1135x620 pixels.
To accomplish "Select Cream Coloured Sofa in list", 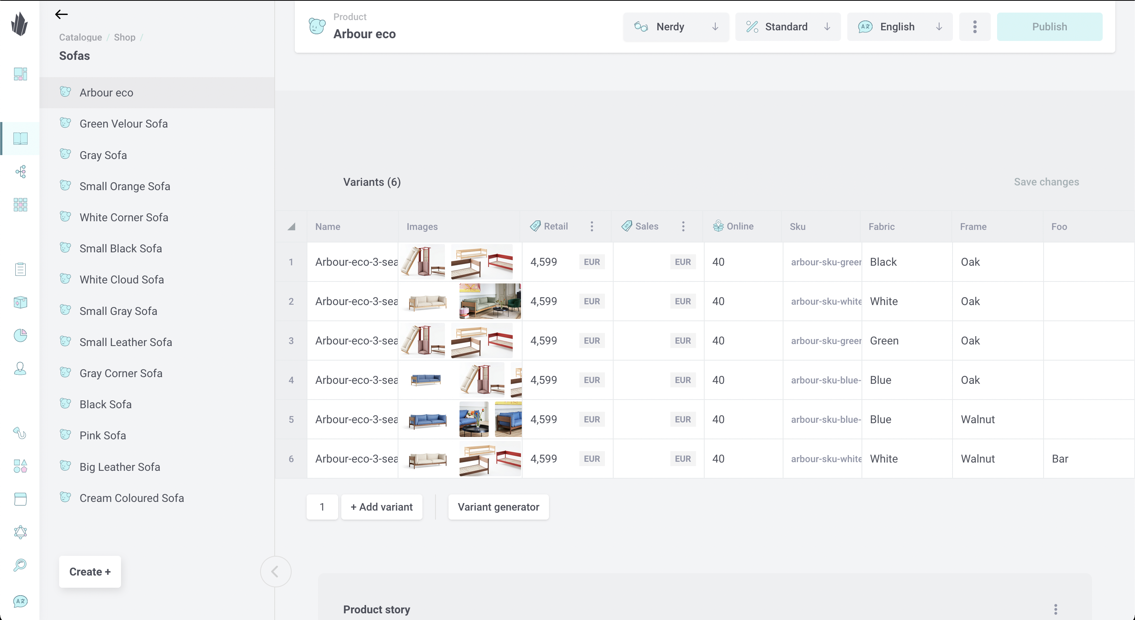I will [157, 498].
